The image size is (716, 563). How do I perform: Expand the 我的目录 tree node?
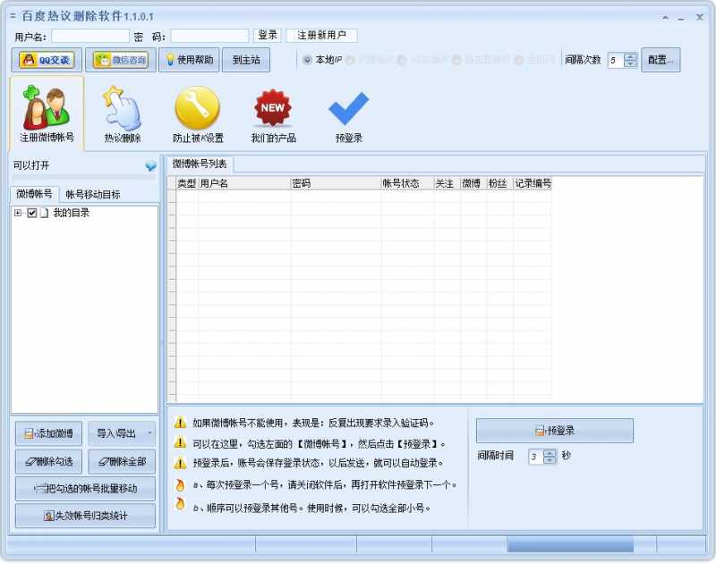tap(18, 214)
